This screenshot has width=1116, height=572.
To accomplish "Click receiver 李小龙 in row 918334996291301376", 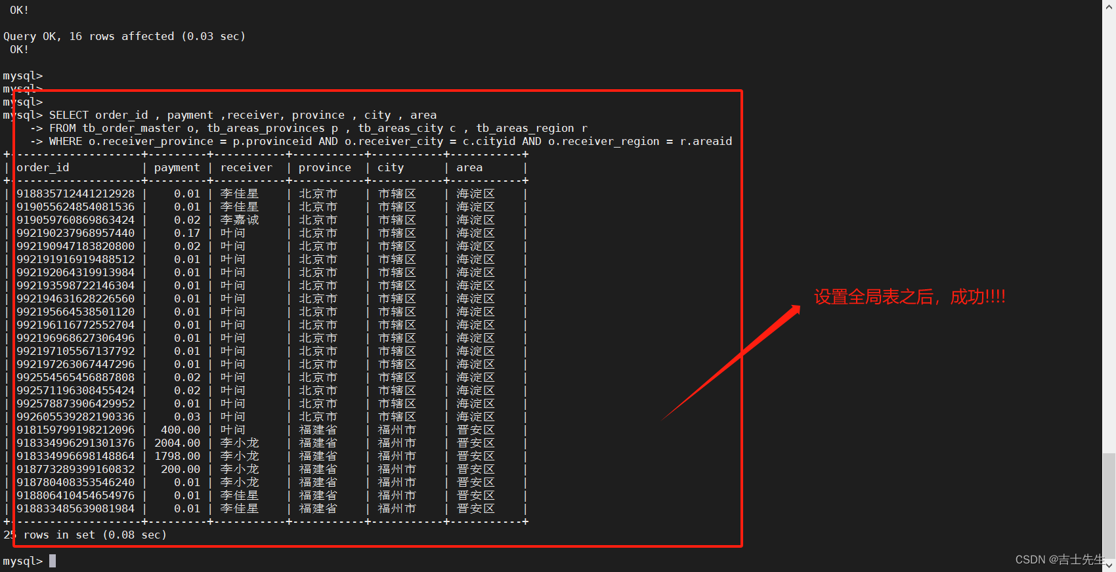I will coord(240,443).
